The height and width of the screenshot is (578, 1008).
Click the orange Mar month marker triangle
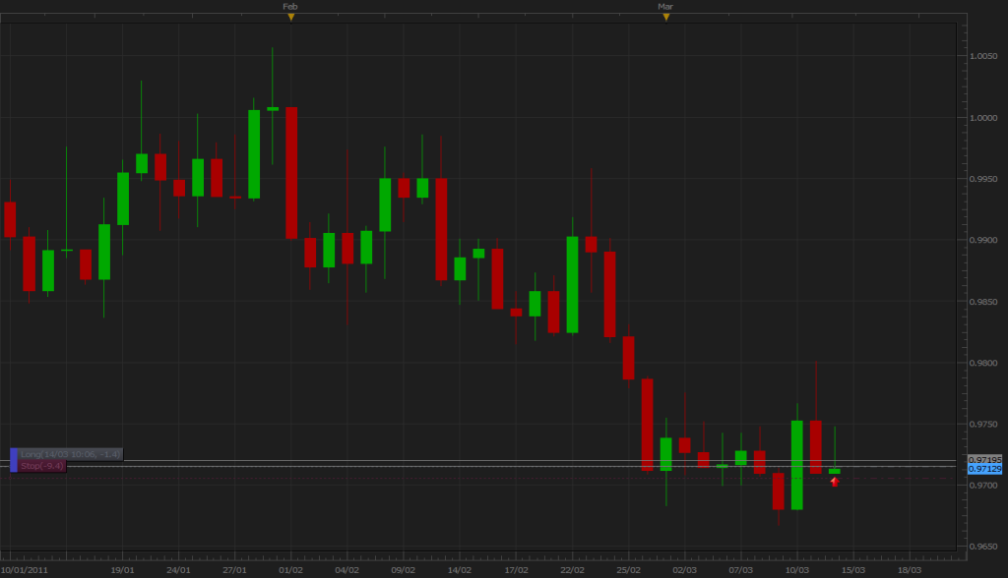pyautogui.click(x=666, y=18)
